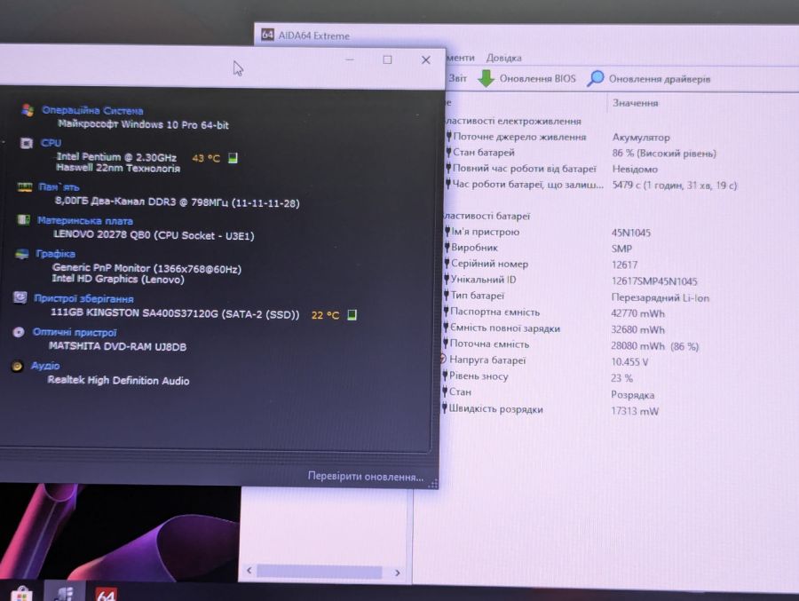Screen dimensions: 799x601
Task: Click the storage drive icon
Action: click(20, 297)
